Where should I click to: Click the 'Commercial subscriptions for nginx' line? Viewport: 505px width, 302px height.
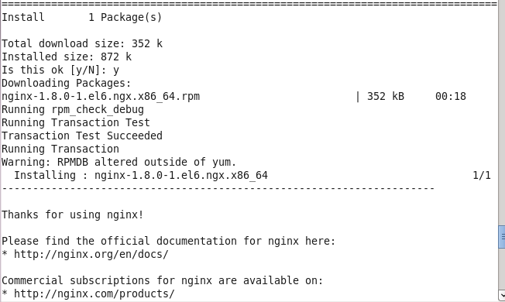(163, 281)
